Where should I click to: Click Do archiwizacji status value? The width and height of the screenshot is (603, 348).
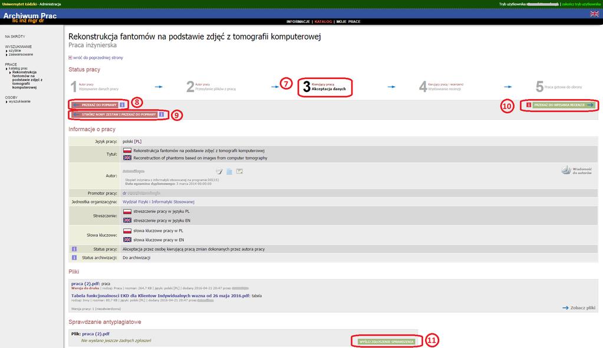tap(136, 258)
